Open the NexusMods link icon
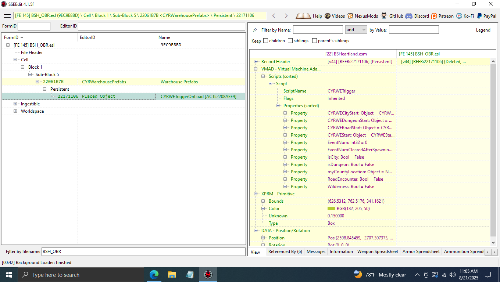Screen dimensions: 500x282 click(x=350, y=16)
